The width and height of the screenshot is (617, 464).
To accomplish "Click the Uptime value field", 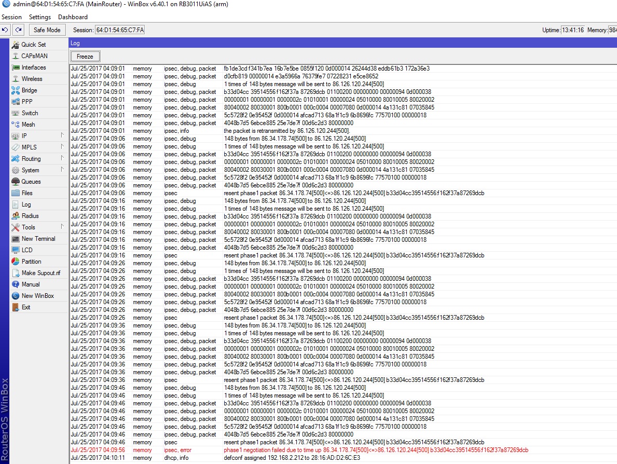I will (x=572, y=30).
